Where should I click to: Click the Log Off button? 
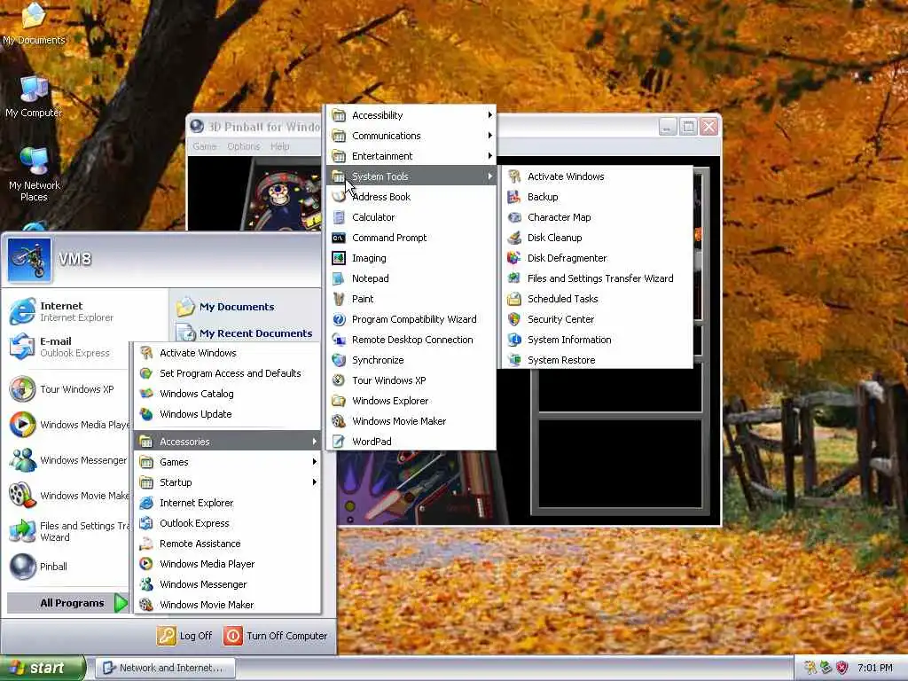[x=184, y=636]
